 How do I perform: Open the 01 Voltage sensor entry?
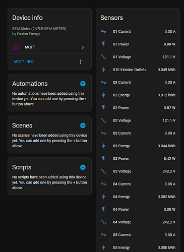tap(138, 57)
